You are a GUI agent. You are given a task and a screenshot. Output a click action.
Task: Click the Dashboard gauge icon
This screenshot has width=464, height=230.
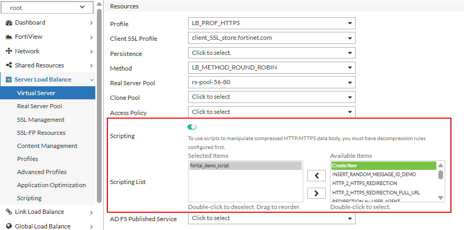click(x=9, y=23)
